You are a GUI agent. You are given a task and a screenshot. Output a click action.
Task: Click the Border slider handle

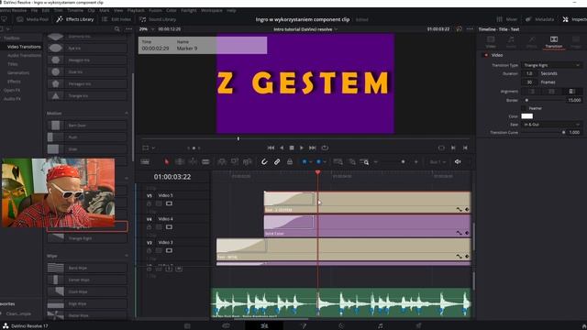pyautogui.click(x=526, y=100)
